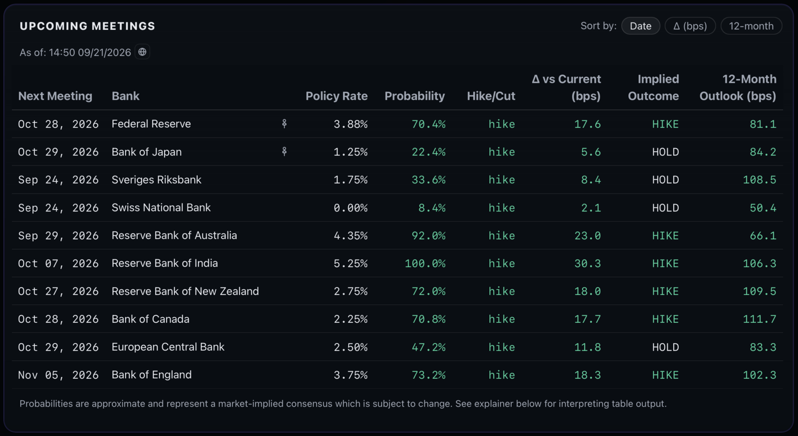Click HIKE outcome in Bank of England row
The width and height of the screenshot is (798, 436).
pos(665,375)
